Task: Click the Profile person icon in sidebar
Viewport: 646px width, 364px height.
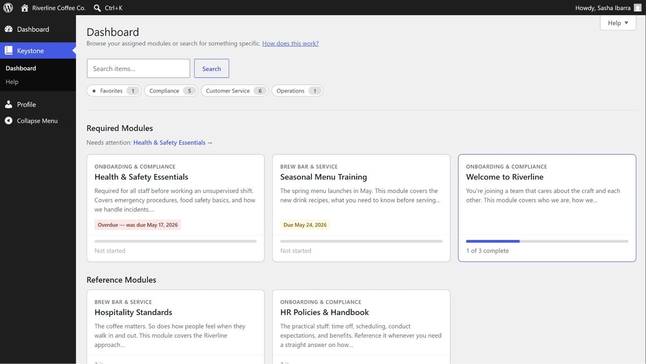Action: [9, 104]
